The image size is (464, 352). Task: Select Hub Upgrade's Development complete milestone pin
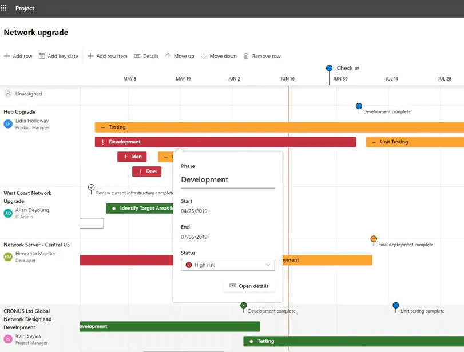tap(359, 106)
